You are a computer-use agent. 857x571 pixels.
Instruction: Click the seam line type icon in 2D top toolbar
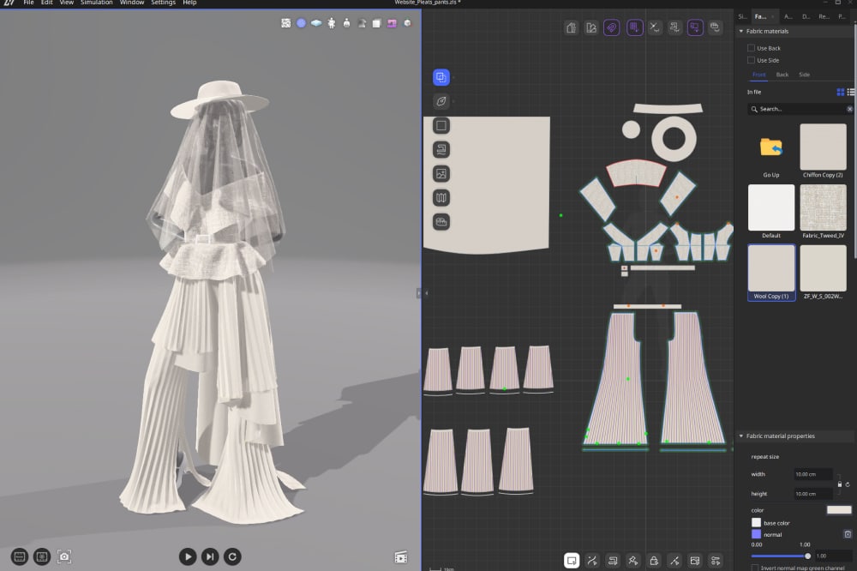[654, 27]
